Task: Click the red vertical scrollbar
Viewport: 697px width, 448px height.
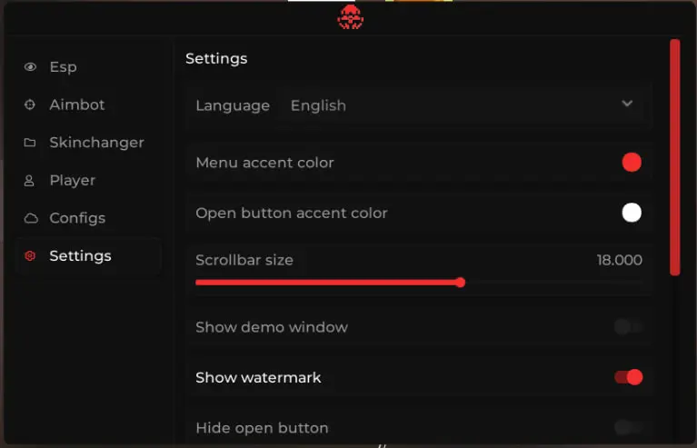Action: 675,157
